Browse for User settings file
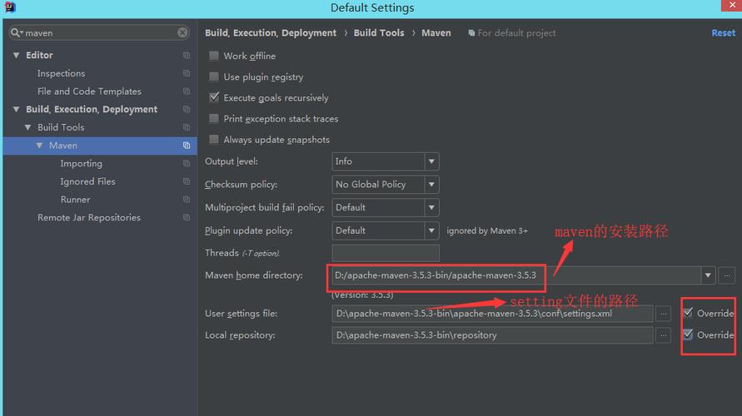Viewport: 742px width, 416px height. 664,314
